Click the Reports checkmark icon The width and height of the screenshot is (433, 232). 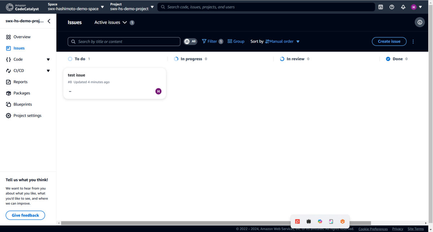(x=8, y=82)
